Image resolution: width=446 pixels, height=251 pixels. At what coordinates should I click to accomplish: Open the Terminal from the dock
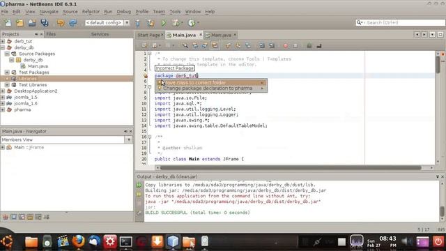(x=125, y=242)
